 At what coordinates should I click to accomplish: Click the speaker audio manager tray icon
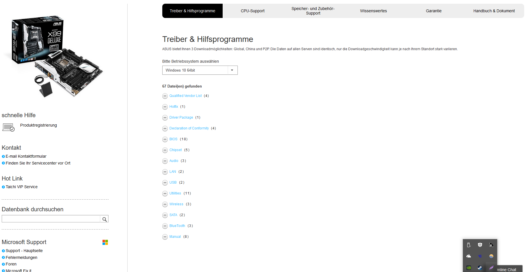(x=491, y=245)
